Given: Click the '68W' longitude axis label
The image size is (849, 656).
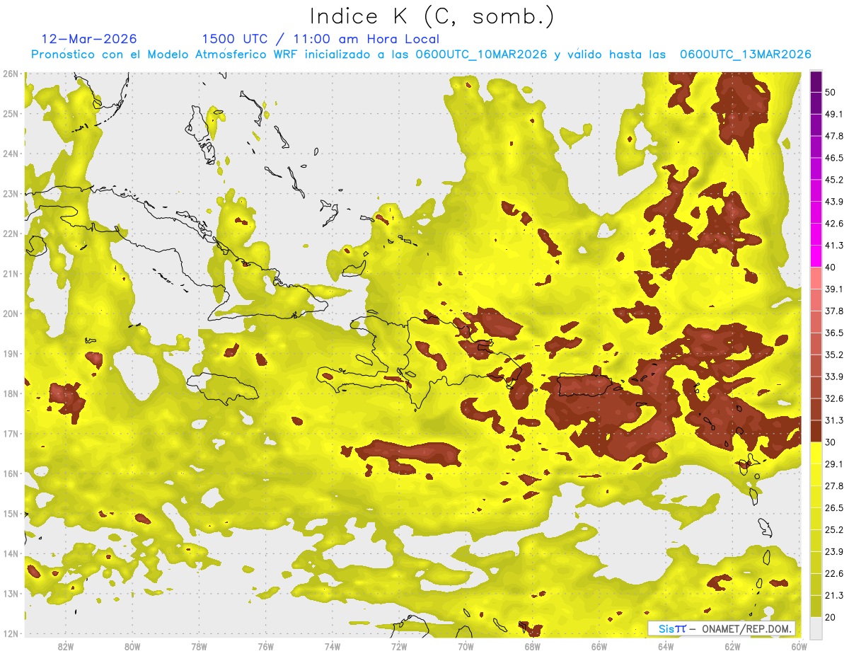Looking at the screenshot, I should tap(533, 646).
